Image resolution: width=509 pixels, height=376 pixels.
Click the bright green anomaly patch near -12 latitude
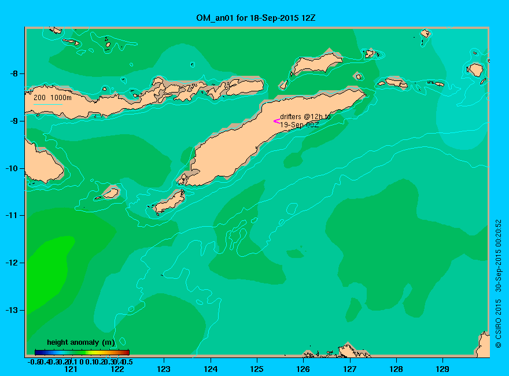click(x=49, y=273)
